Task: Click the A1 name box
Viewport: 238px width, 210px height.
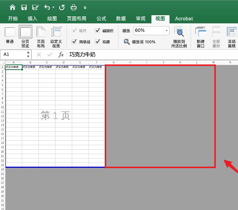Action: (13, 54)
